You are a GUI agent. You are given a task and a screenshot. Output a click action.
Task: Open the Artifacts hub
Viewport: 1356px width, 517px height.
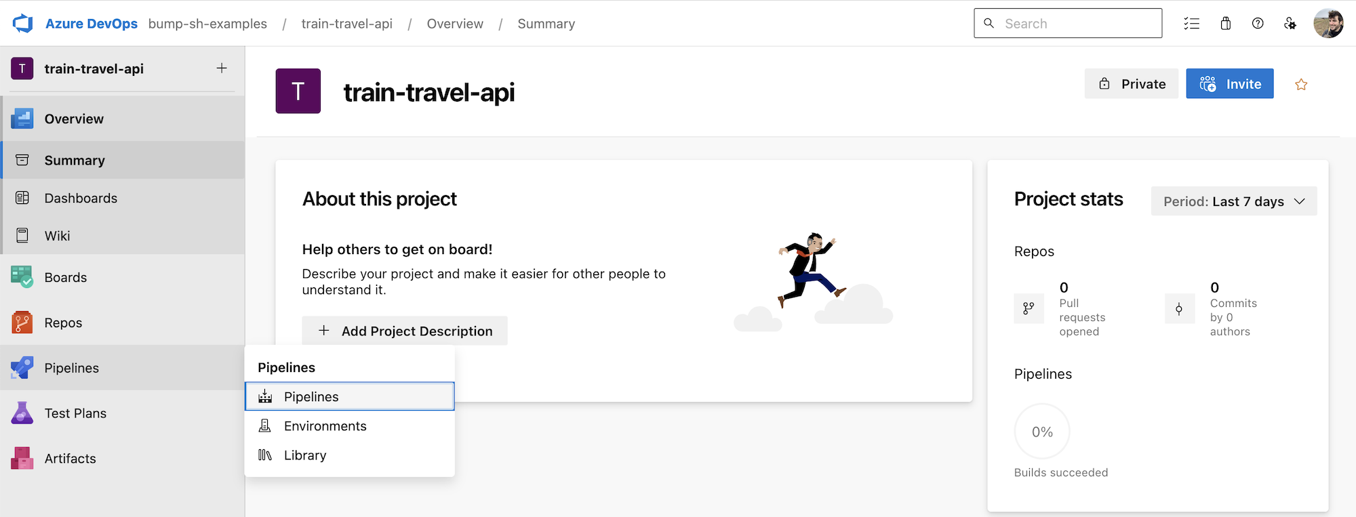coord(70,459)
